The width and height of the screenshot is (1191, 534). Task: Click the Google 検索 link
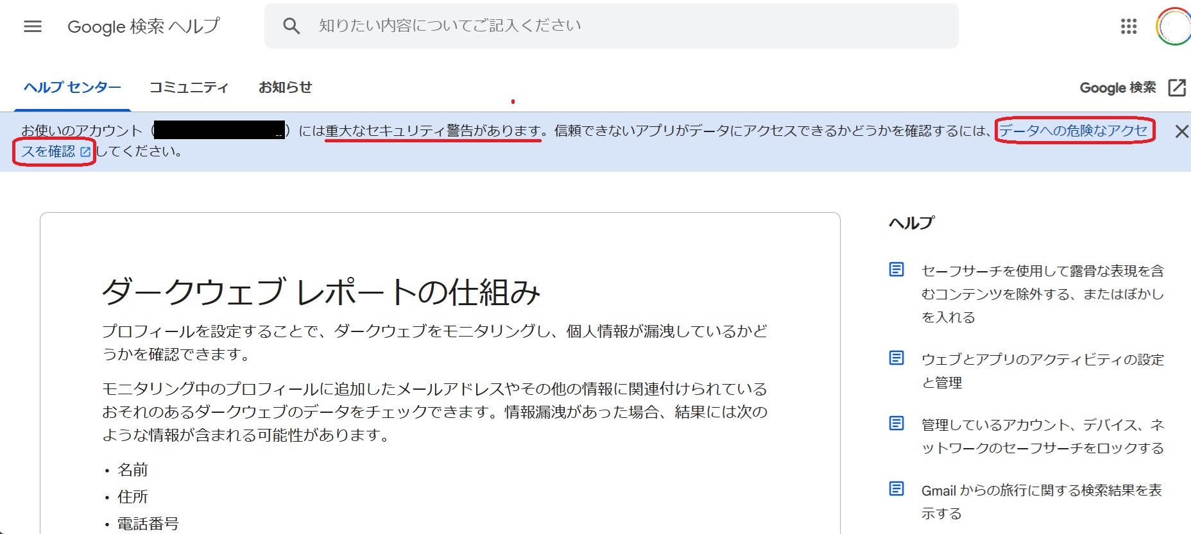point(1117,88)
